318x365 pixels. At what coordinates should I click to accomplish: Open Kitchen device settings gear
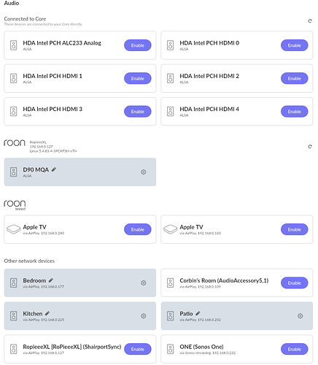144,316
